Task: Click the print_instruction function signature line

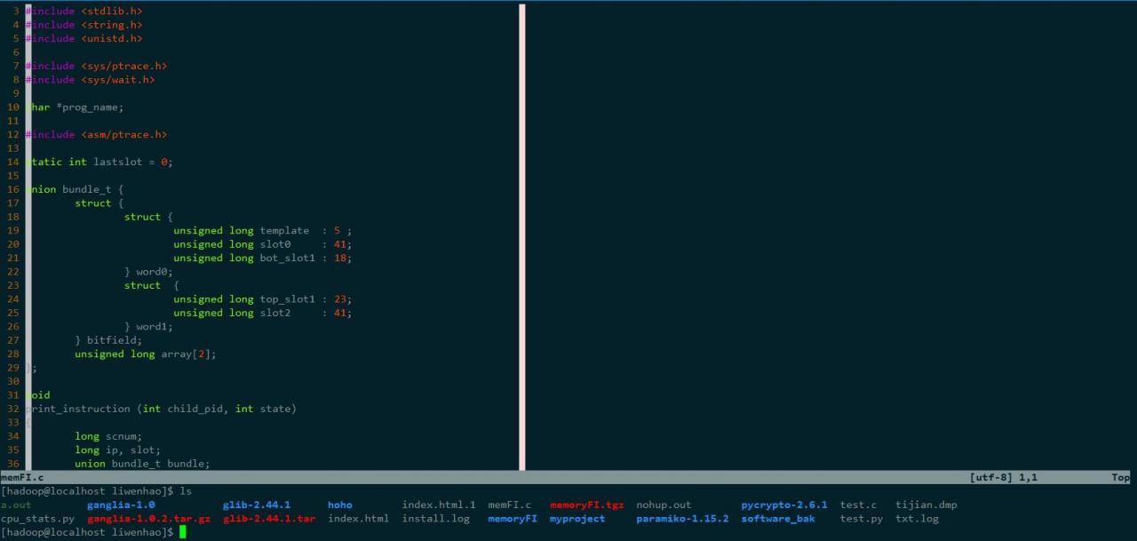Action: click(161, 409)
